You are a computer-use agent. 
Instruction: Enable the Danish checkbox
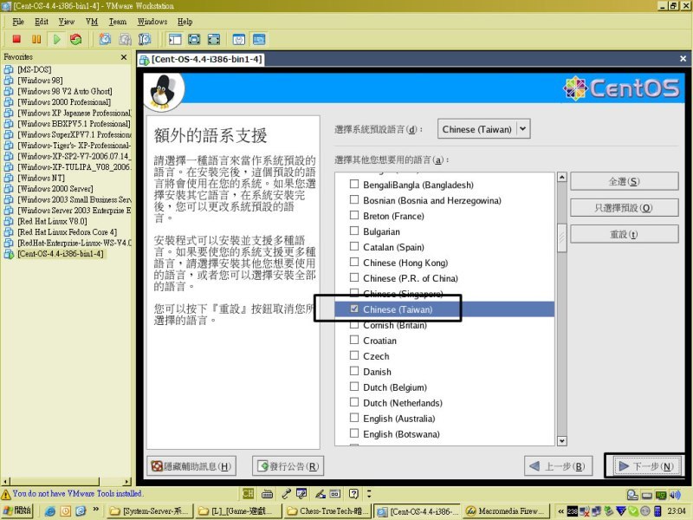click(354, 371)
